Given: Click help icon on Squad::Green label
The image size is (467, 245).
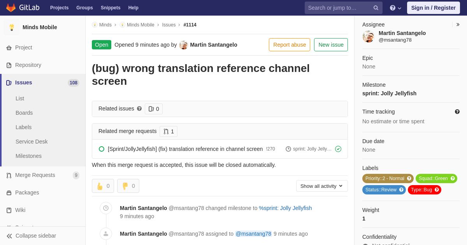Looking at the screenshot, I should 453,178.
